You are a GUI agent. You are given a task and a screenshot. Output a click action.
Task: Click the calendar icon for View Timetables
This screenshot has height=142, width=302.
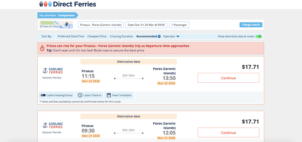point(109,95)
